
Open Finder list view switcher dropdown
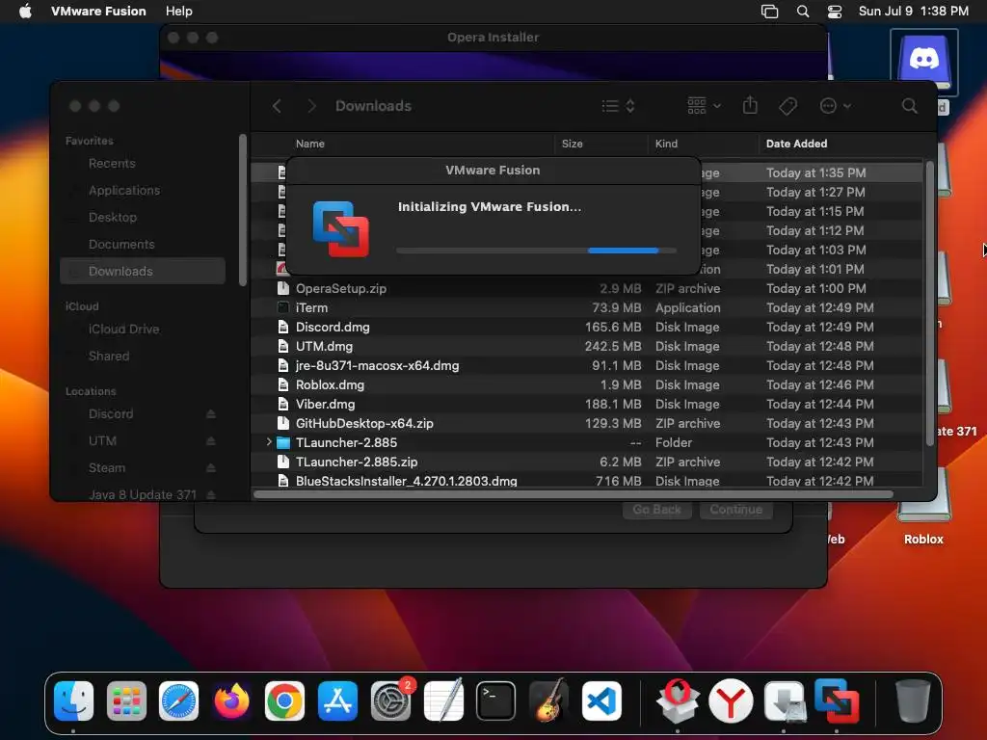pos(618,106)
